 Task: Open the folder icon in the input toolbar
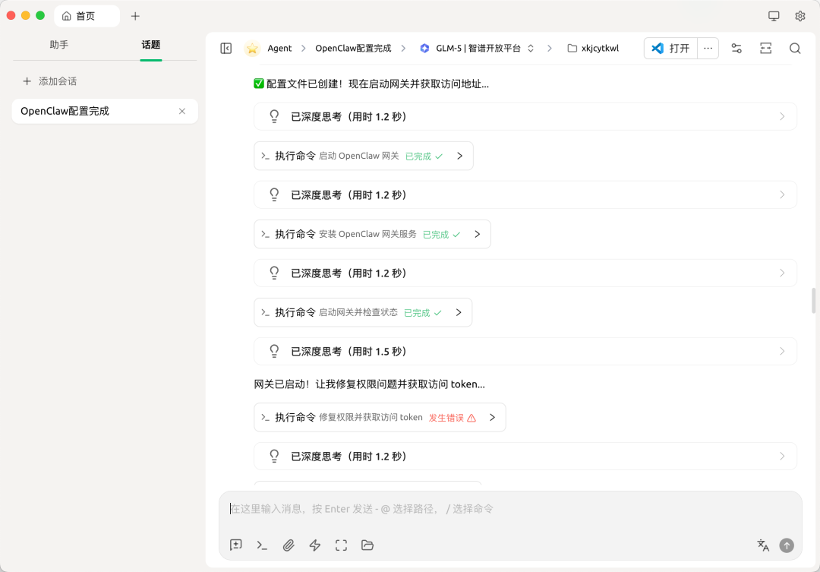point(367,545)
